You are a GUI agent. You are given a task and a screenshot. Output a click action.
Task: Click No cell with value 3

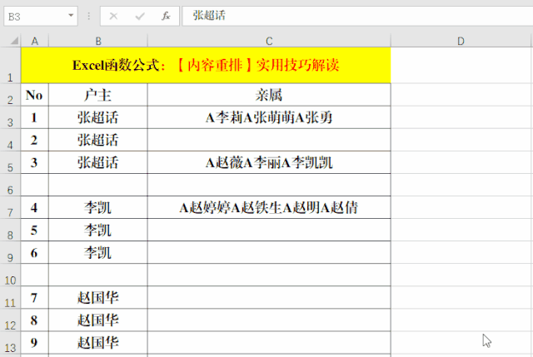point(35,162)
